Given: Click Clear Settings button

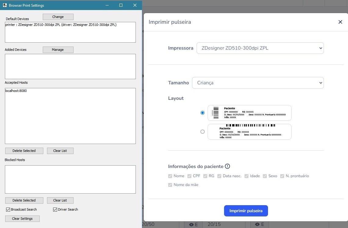Looking at the screenshot, I should pos(22,219).
